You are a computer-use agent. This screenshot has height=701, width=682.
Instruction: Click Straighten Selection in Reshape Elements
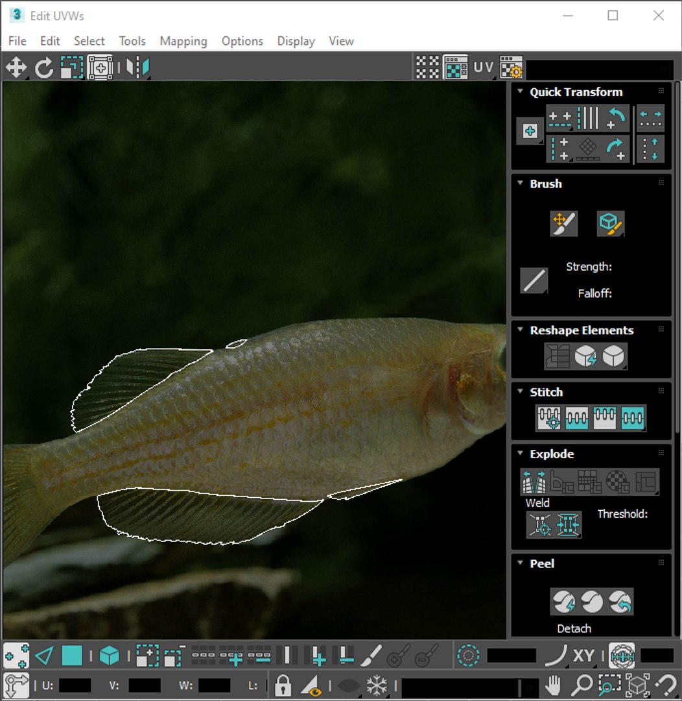coord(558,357)
